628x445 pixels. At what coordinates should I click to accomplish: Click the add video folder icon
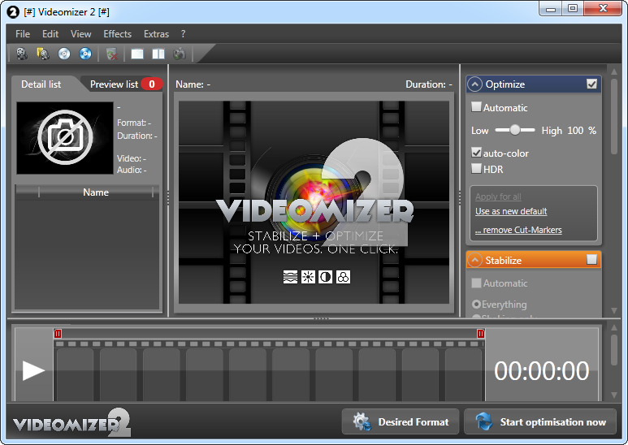(x=43, y=54)
